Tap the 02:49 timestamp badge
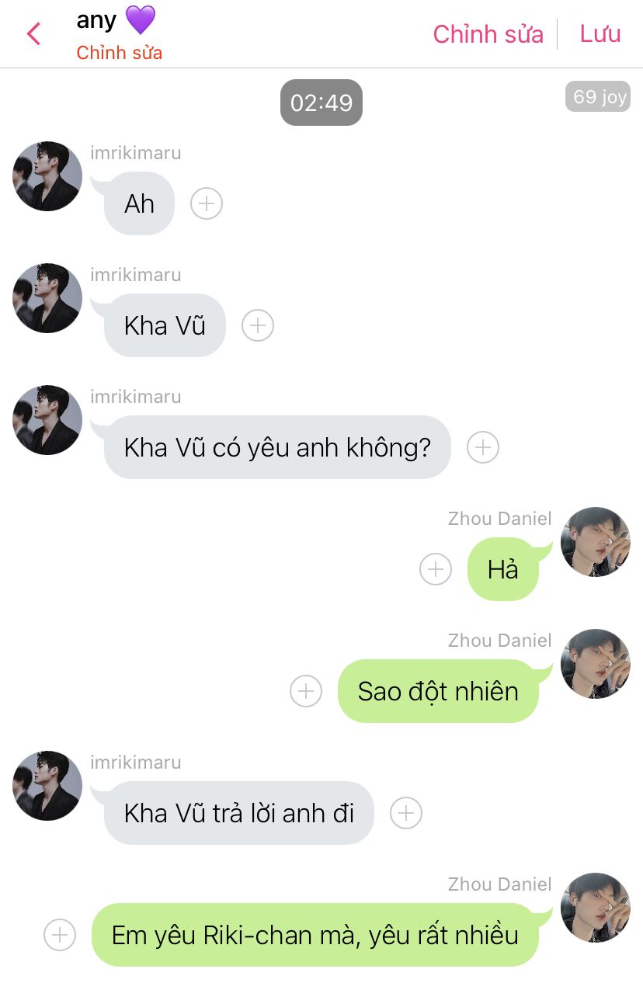The width and height of the screenshot is (643, 990). [x=321, y=102]
